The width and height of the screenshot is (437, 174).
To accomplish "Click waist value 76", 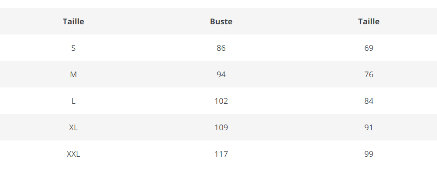I will [369, 74].
